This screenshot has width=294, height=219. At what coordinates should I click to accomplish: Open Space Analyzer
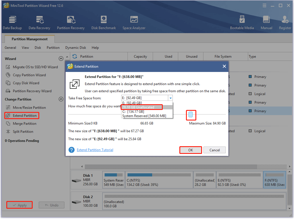[134, 23]
